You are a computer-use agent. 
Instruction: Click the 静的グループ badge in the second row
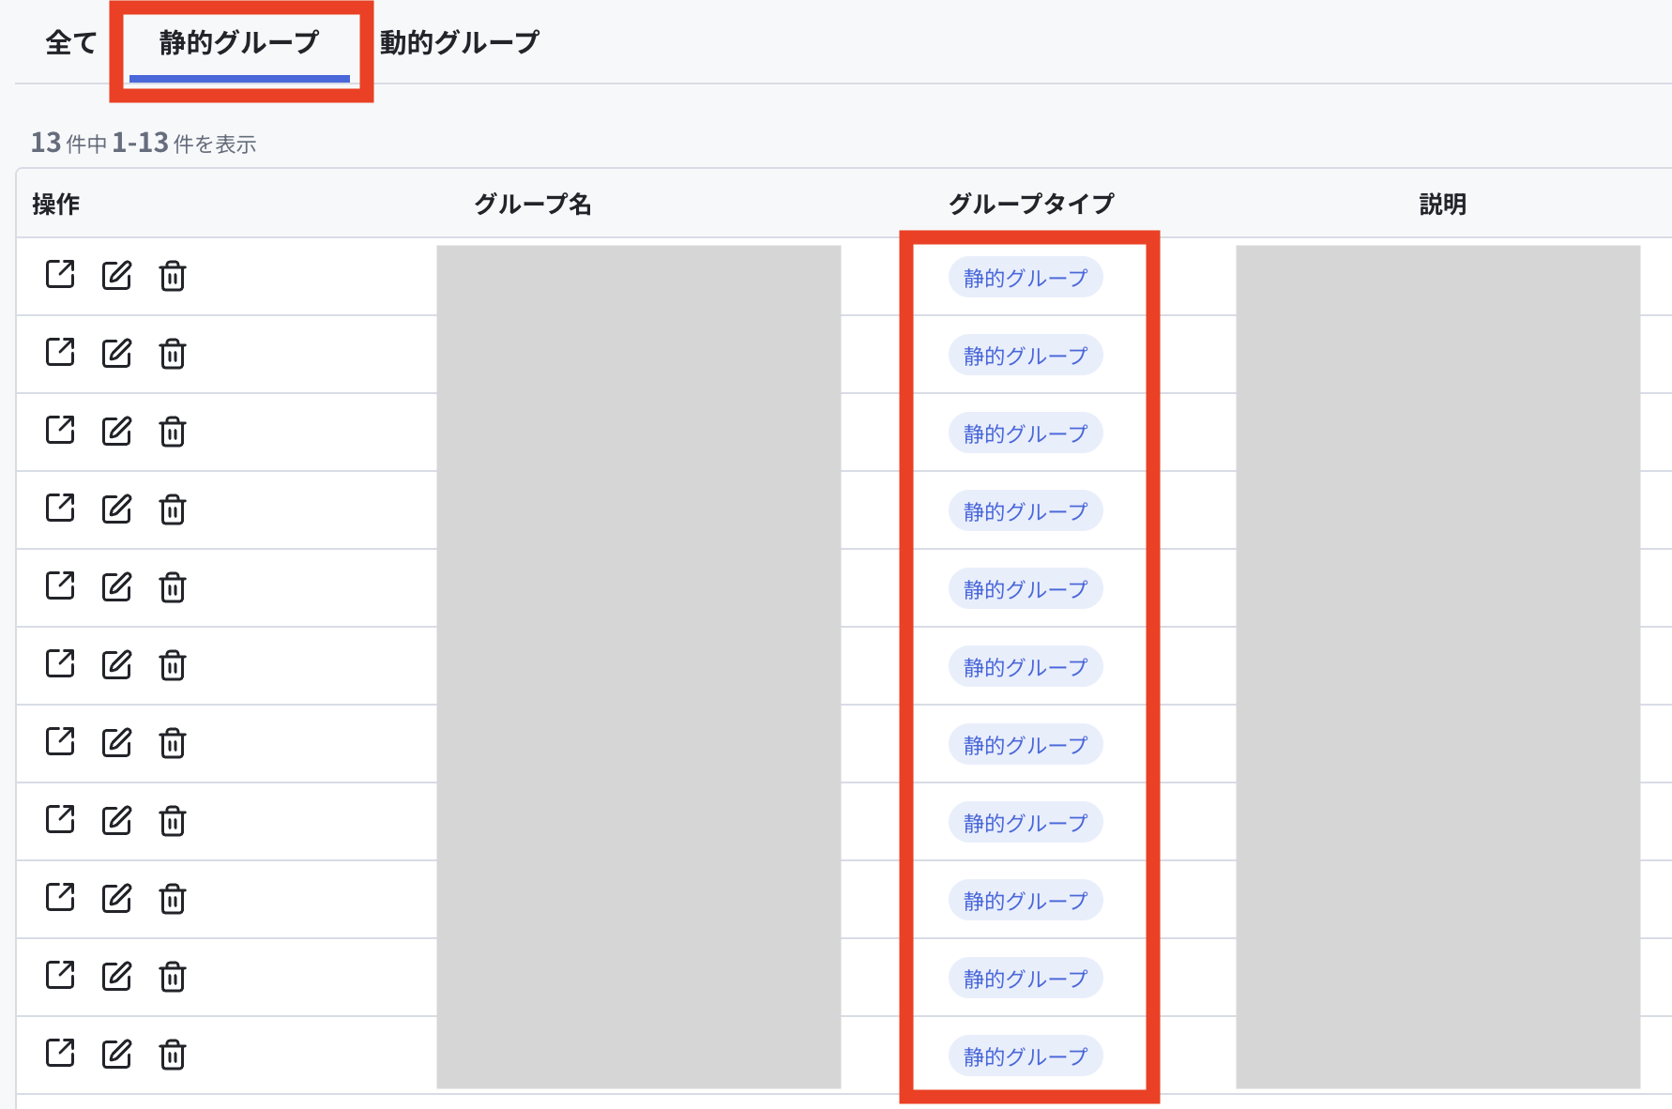[1026, 356]
